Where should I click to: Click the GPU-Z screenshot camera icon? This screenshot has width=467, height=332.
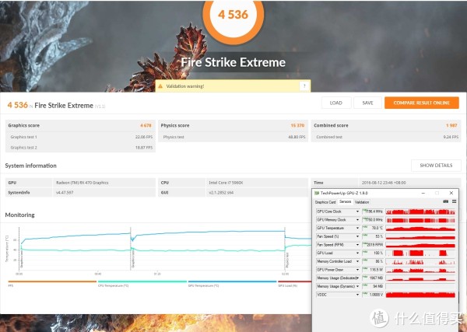click(445, 201)
